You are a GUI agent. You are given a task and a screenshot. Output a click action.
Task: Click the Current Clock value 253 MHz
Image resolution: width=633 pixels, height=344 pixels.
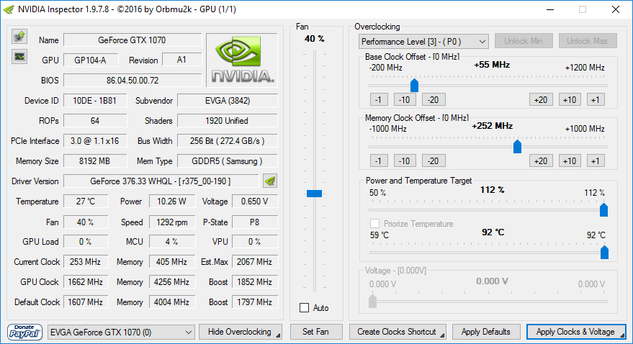tap(86, 262)
